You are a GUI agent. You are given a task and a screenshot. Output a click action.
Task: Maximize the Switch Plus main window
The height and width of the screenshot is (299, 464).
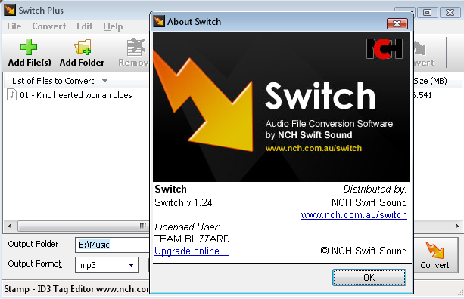(x=427, y=12)
